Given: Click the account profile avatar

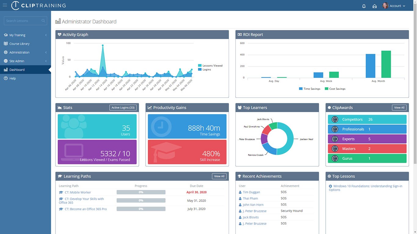Looking at the screenshot, I should click(385, 5).
